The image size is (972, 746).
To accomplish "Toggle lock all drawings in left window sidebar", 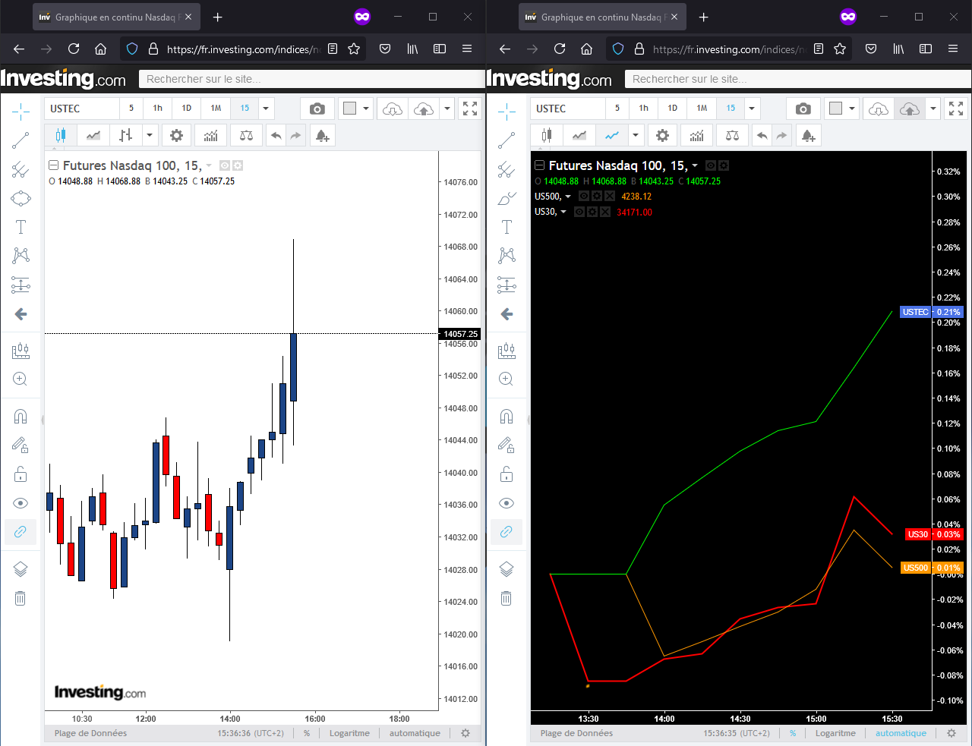I will (21, 474).
